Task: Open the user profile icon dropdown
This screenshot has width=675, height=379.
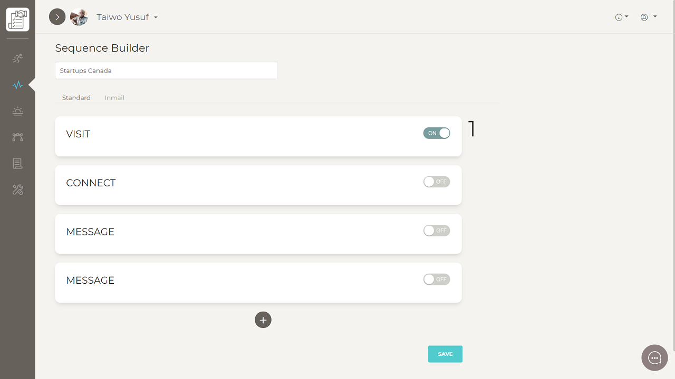Action: (648, 17)
